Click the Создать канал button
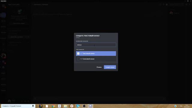Viewport: 192px width, 108px height. click(x=110, y=67)
